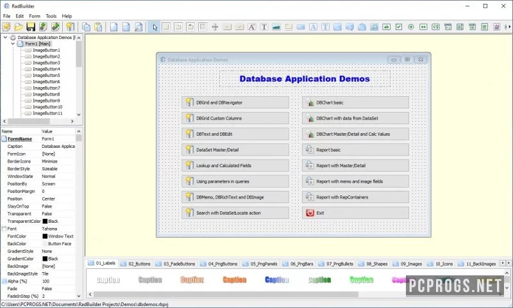
Task: Select the light blue T text icon
Action: click(x=325, y=27)
